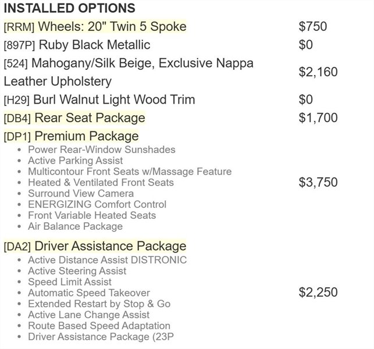Click the $750 wheels price

(313, 27)
